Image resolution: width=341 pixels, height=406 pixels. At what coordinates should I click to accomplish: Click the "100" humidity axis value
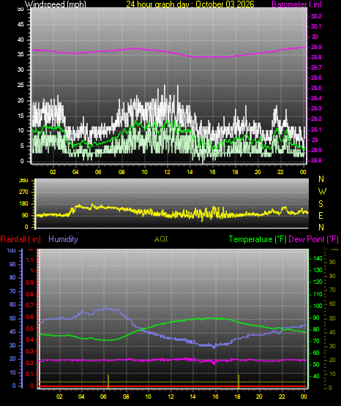point(12,250)
